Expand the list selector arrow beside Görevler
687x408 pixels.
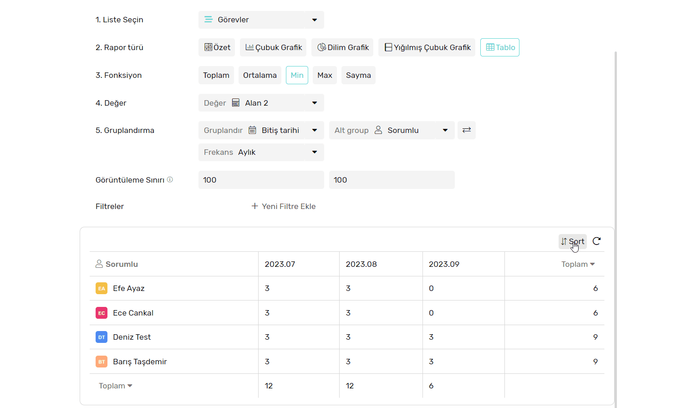click(x=315, y=20)
